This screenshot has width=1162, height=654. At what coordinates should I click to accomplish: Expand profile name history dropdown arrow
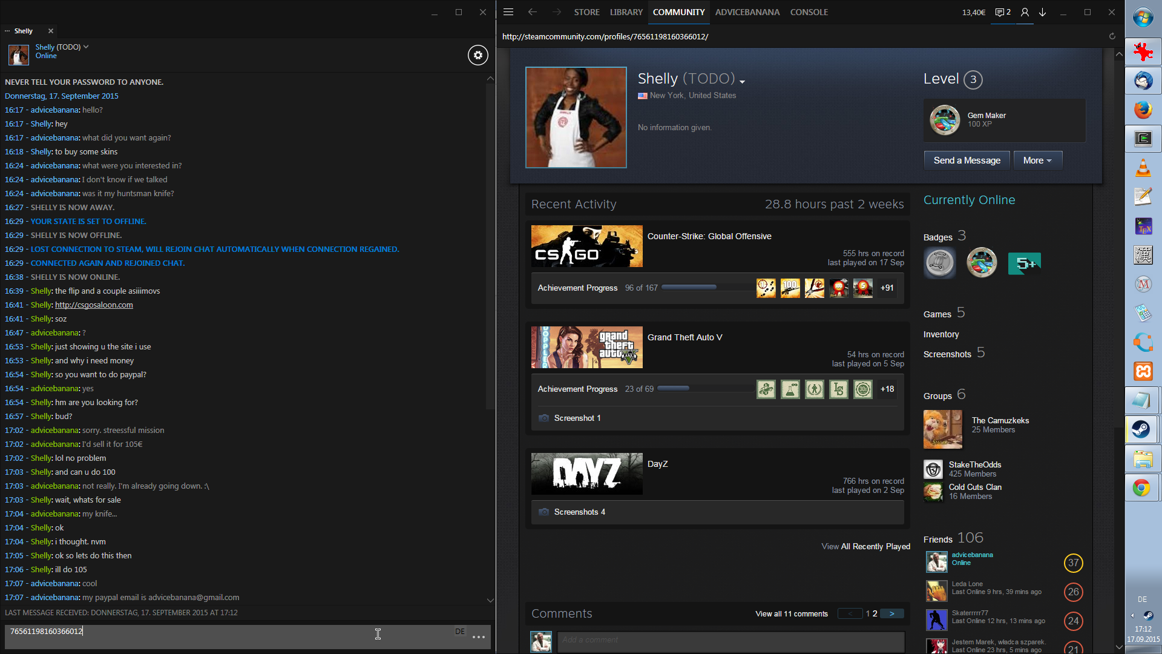tap(743, 82)
